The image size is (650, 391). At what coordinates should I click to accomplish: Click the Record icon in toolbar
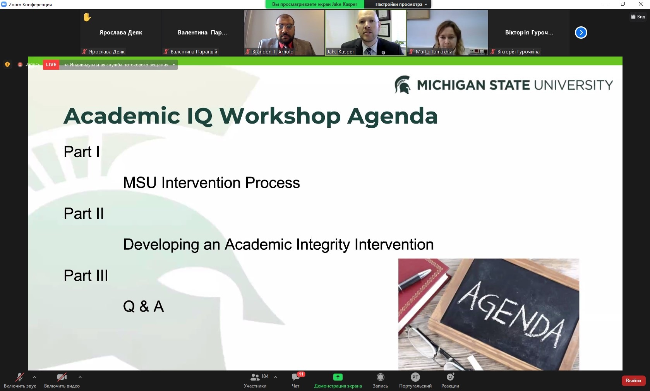380,377
